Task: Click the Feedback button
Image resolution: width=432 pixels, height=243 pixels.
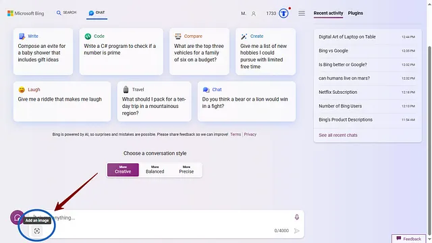Action: (408, 238)
